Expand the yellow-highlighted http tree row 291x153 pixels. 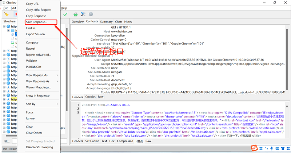tap(4, 99)
